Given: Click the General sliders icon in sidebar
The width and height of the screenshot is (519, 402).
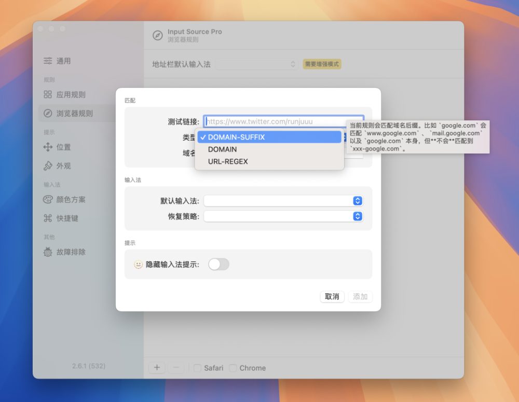Looking at the screenshot, I should click(48, 61).
